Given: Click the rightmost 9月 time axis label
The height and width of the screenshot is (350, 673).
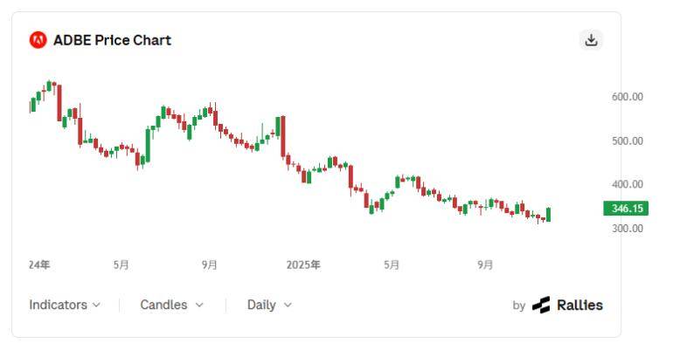Looking at the screenshot, I should point(485,264).
